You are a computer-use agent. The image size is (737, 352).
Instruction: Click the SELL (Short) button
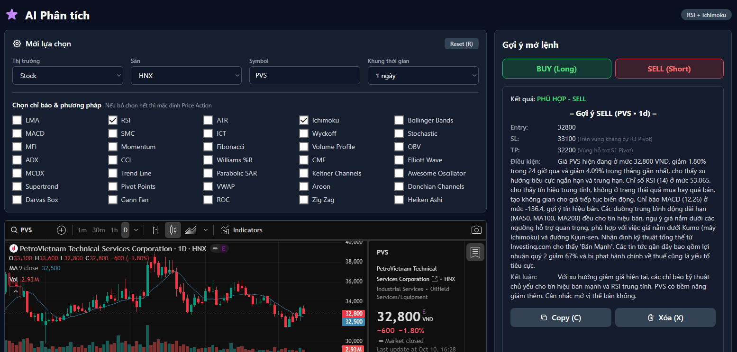669,69
